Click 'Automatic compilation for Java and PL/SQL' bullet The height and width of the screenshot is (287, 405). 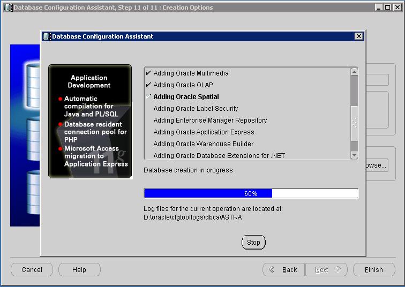[91, 107]
